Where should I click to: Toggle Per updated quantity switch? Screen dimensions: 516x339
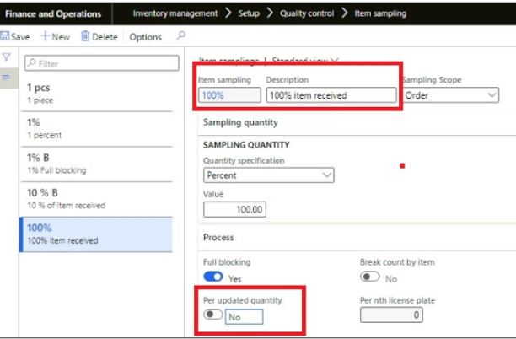coord(213,315)
